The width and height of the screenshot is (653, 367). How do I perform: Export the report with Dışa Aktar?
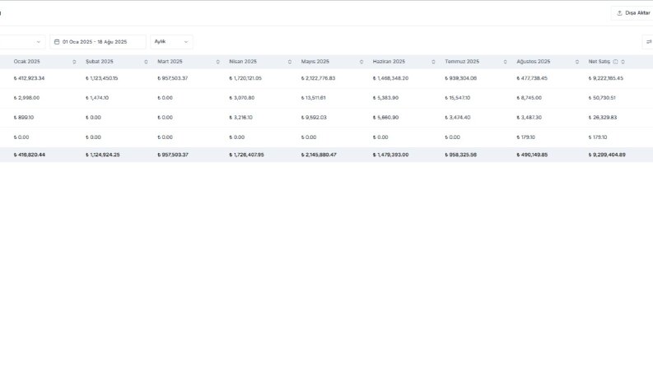point(632,13)
